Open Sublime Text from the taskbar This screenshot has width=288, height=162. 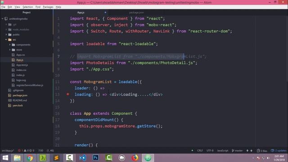(56, 158)
